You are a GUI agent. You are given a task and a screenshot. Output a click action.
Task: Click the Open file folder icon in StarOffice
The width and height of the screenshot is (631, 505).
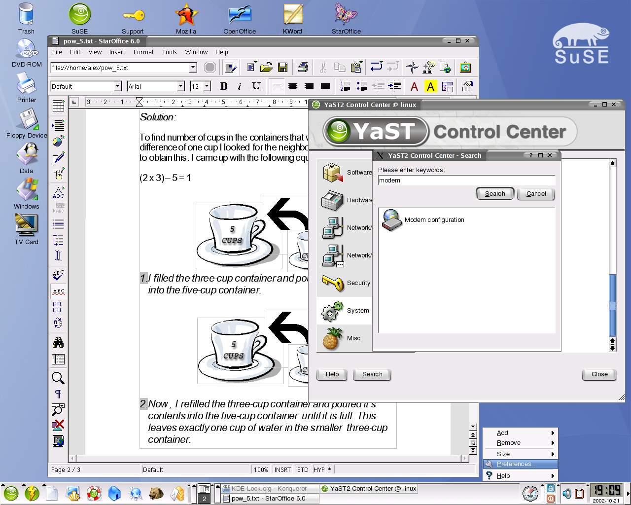(x=266, y=68)
